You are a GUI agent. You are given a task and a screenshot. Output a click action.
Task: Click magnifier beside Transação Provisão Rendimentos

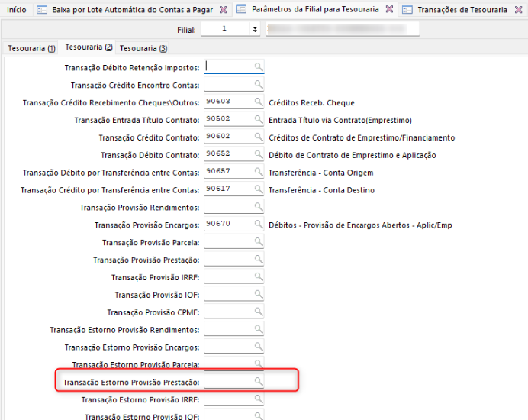(259, 207)
